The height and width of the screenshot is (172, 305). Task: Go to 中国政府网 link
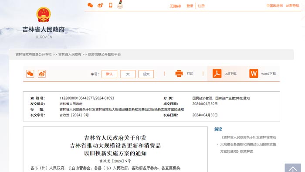tap(274, 6)
